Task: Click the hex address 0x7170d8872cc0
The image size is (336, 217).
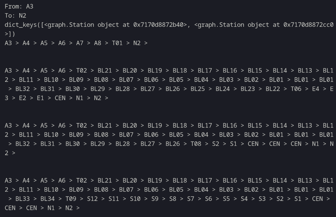Action: (308, 25)
